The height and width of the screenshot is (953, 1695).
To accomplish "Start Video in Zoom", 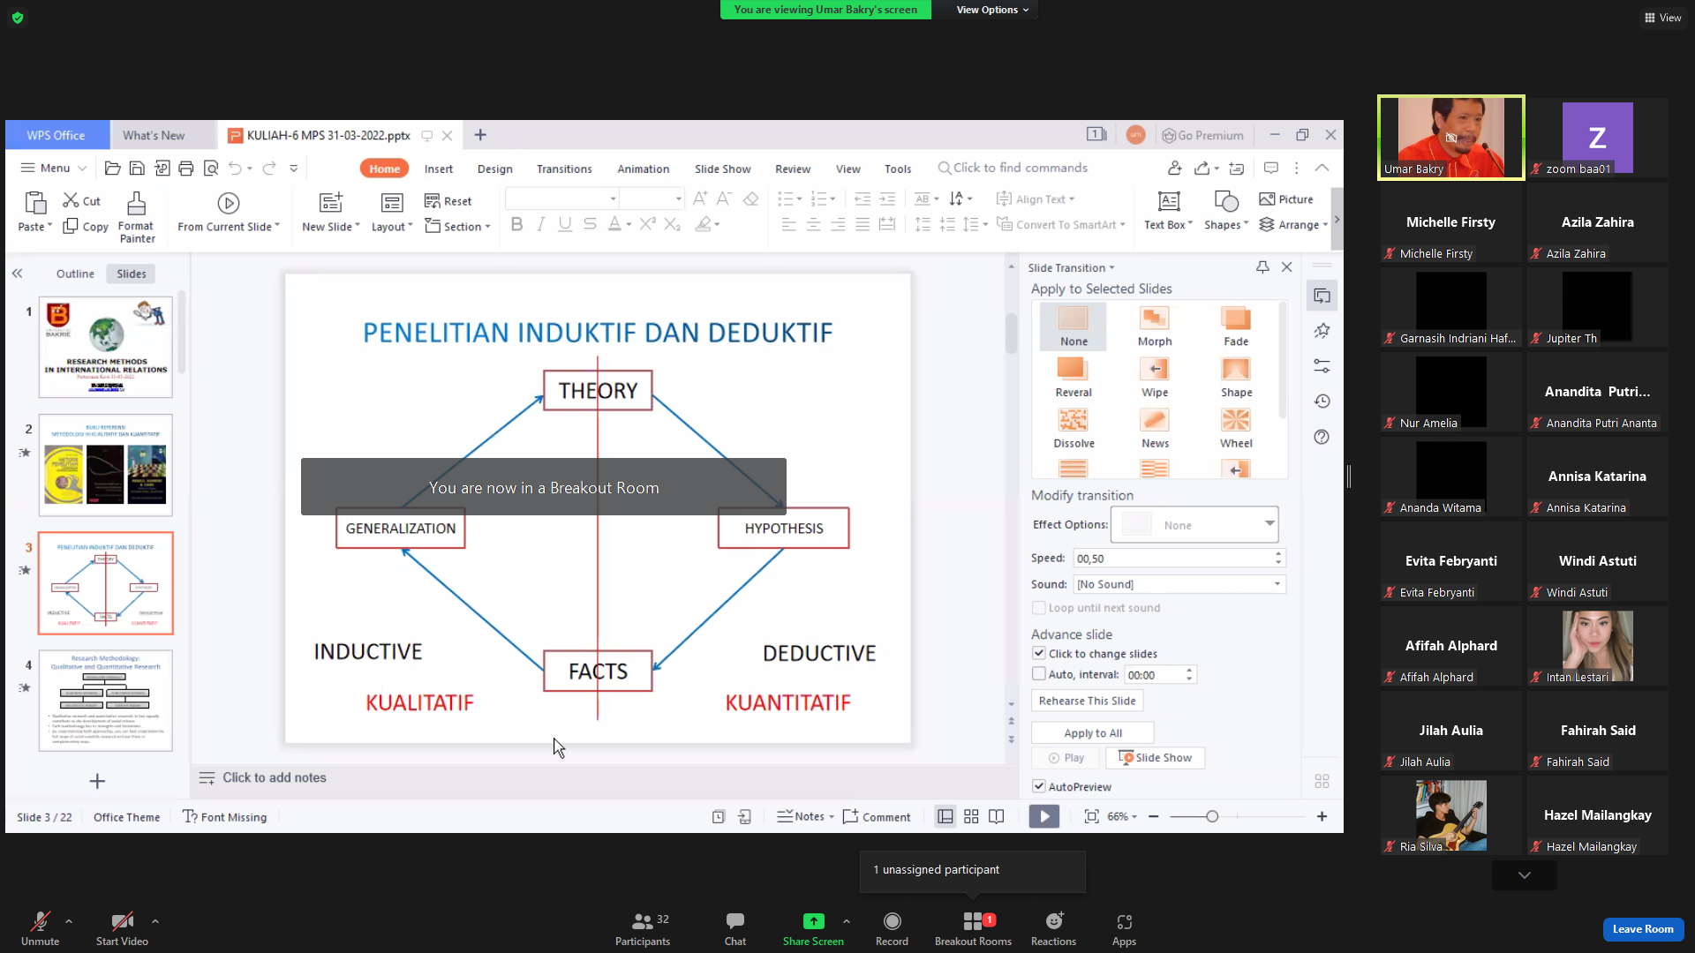I will (122, 929).
